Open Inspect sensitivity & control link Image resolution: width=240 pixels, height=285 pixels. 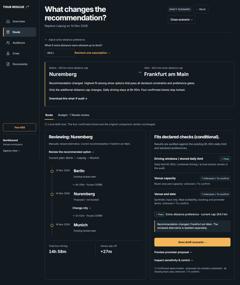click(x=173, y=260)
